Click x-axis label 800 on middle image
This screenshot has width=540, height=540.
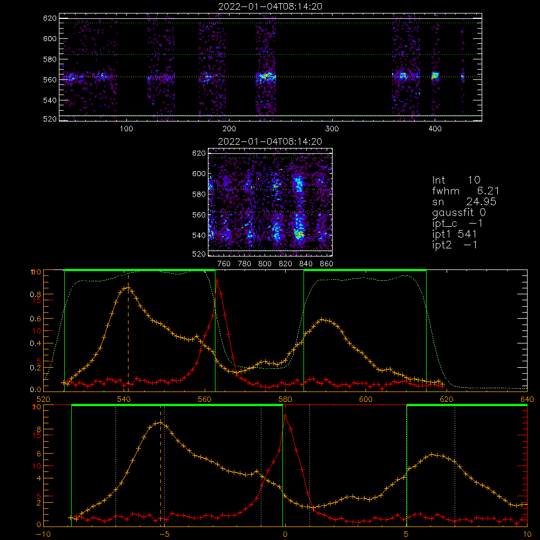pos(265,264)
